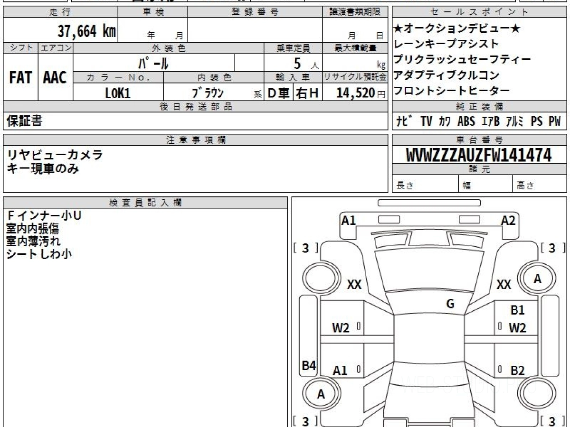
Task: Select the カワ equipment label
Action: [x=445, y=121]
